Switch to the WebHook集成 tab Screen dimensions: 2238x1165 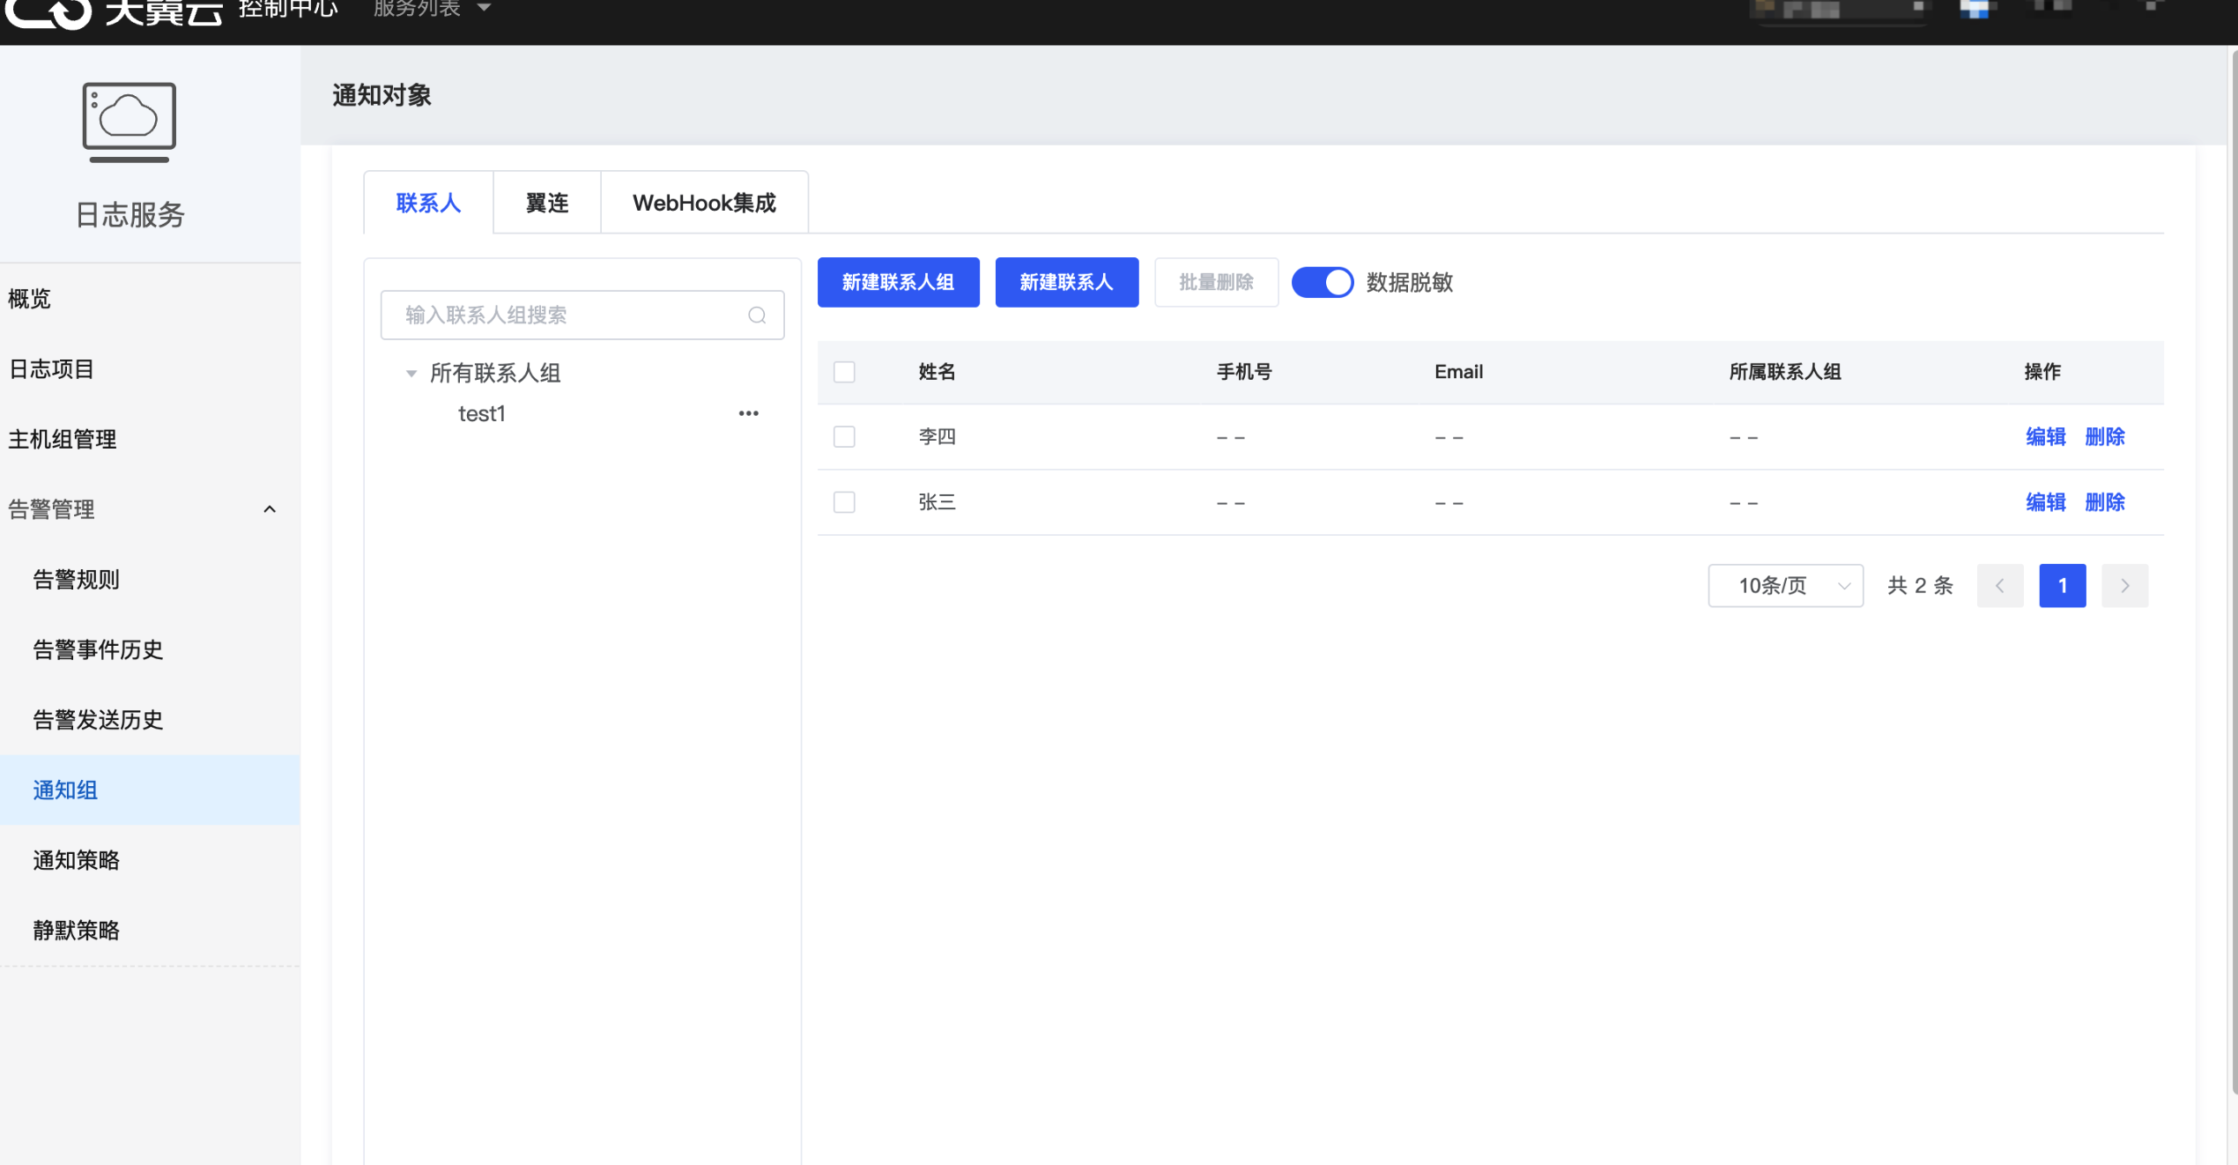click(704, 204)
